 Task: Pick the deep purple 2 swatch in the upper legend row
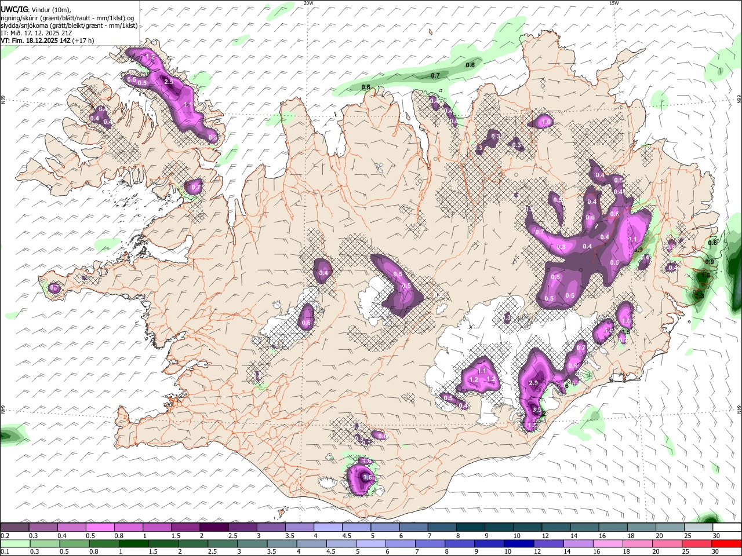[214, 528]
